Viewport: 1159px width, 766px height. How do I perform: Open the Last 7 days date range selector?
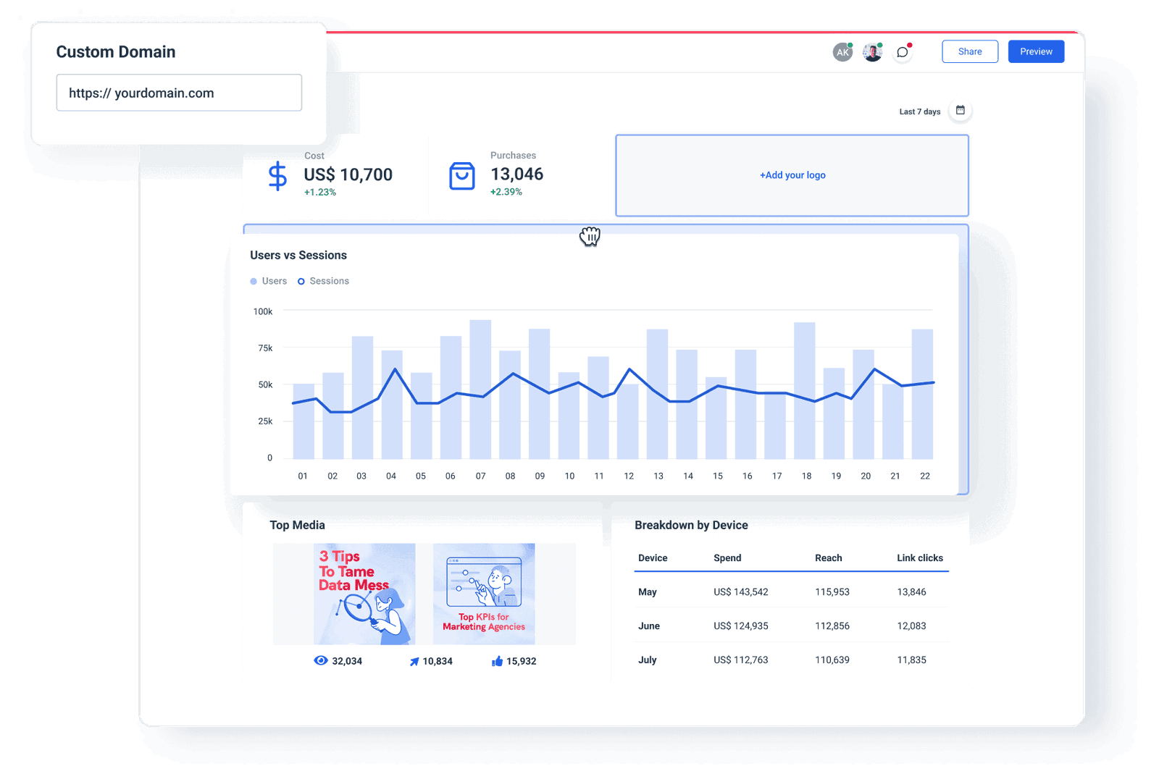click(x=919, y=111)
